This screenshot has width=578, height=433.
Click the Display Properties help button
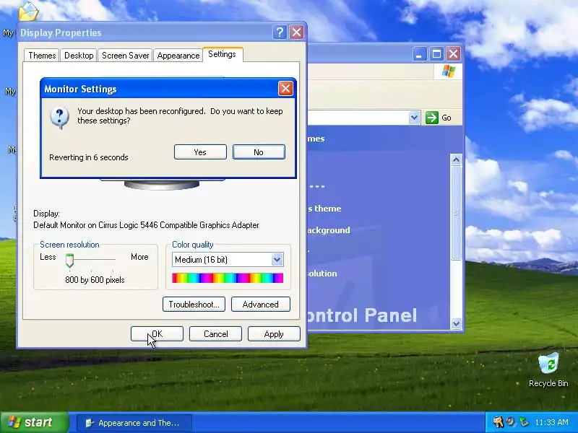280,32
